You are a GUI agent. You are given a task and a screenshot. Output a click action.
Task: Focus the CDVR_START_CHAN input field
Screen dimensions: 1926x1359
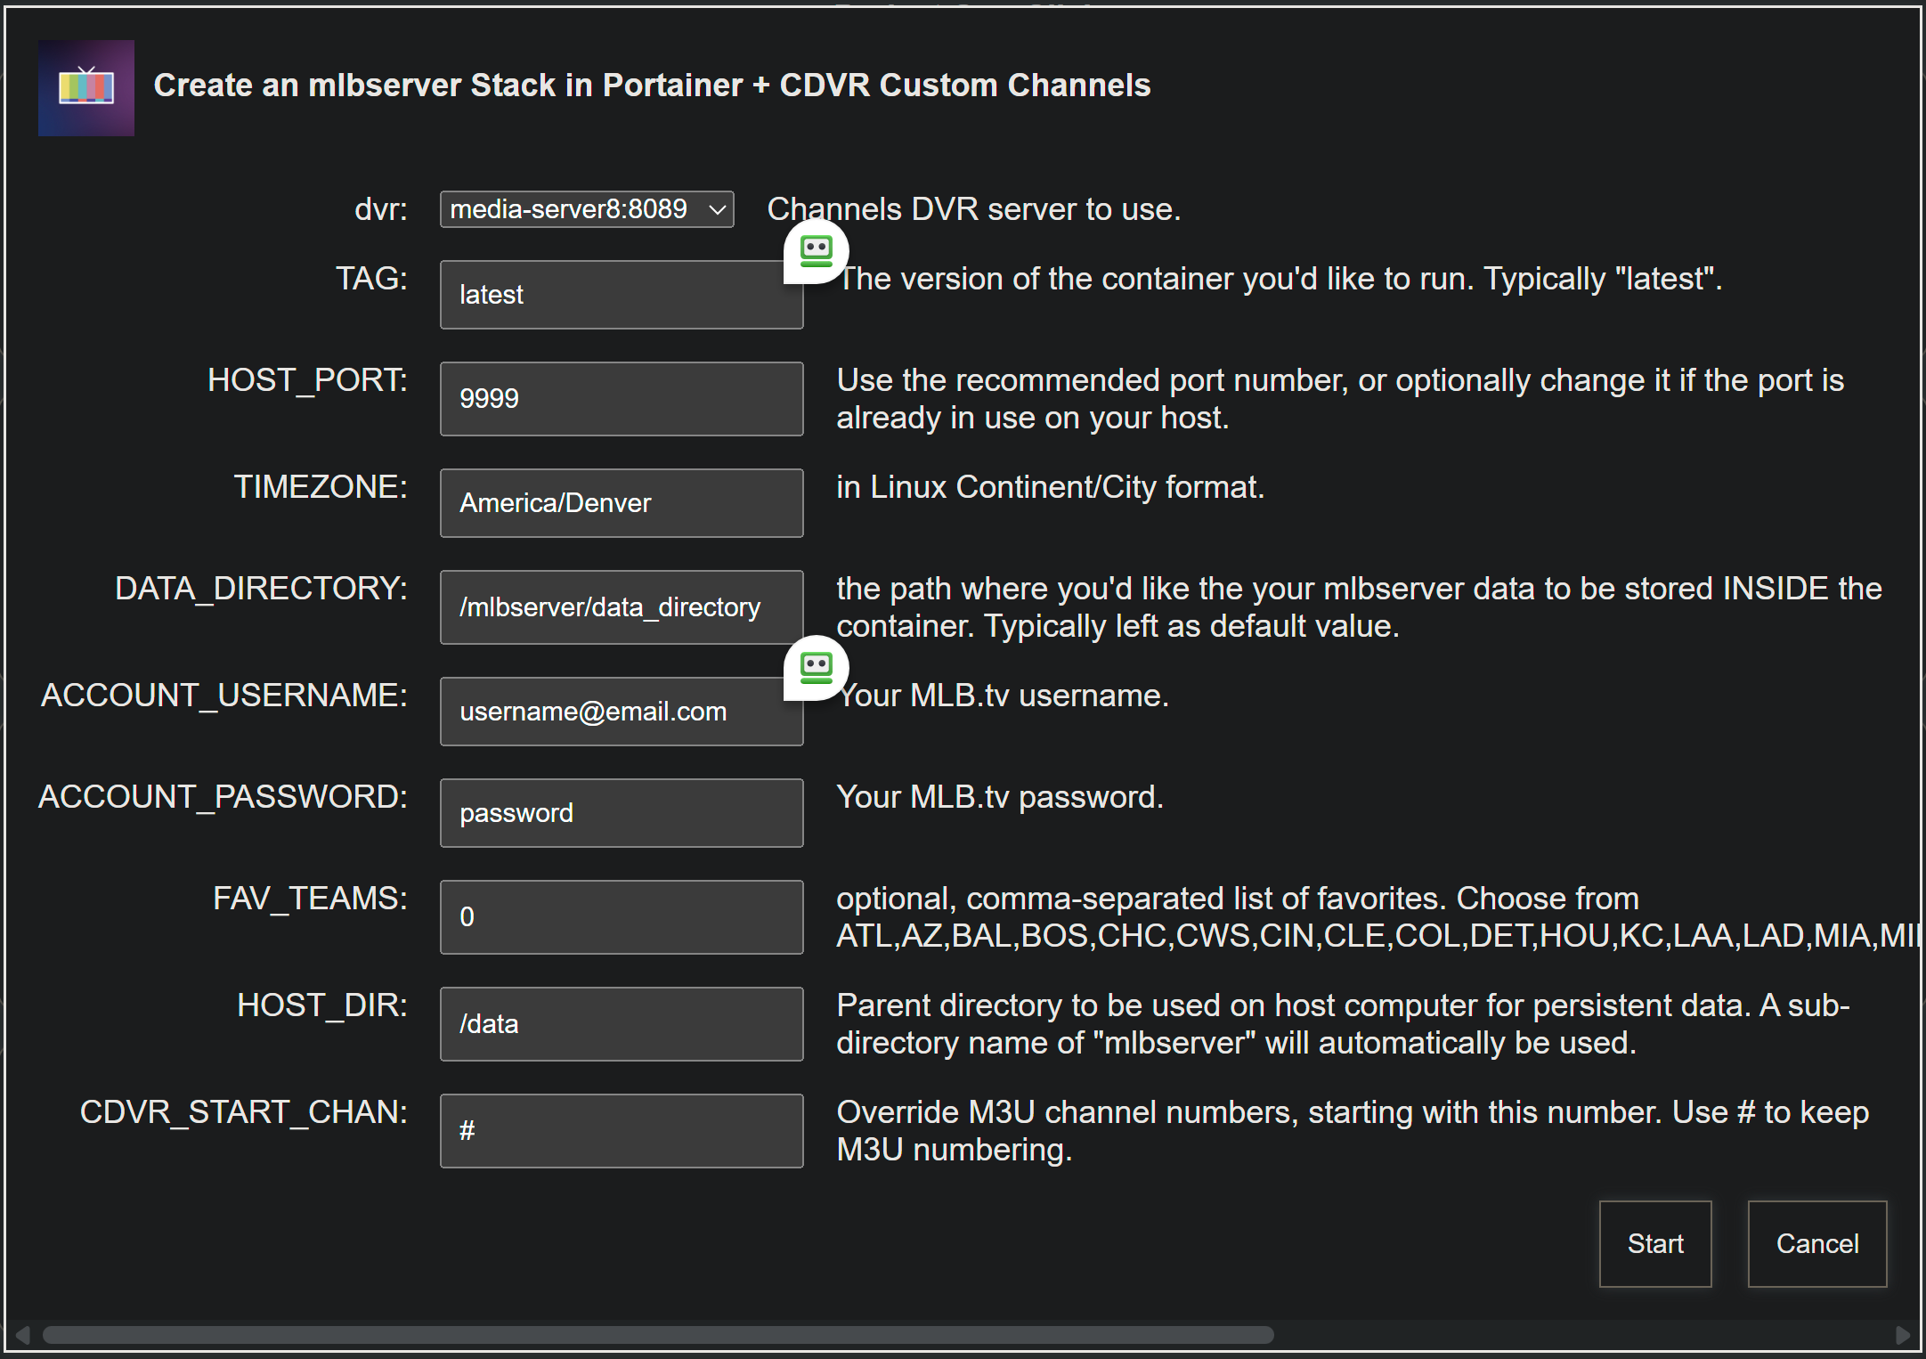coord(621,1131)
